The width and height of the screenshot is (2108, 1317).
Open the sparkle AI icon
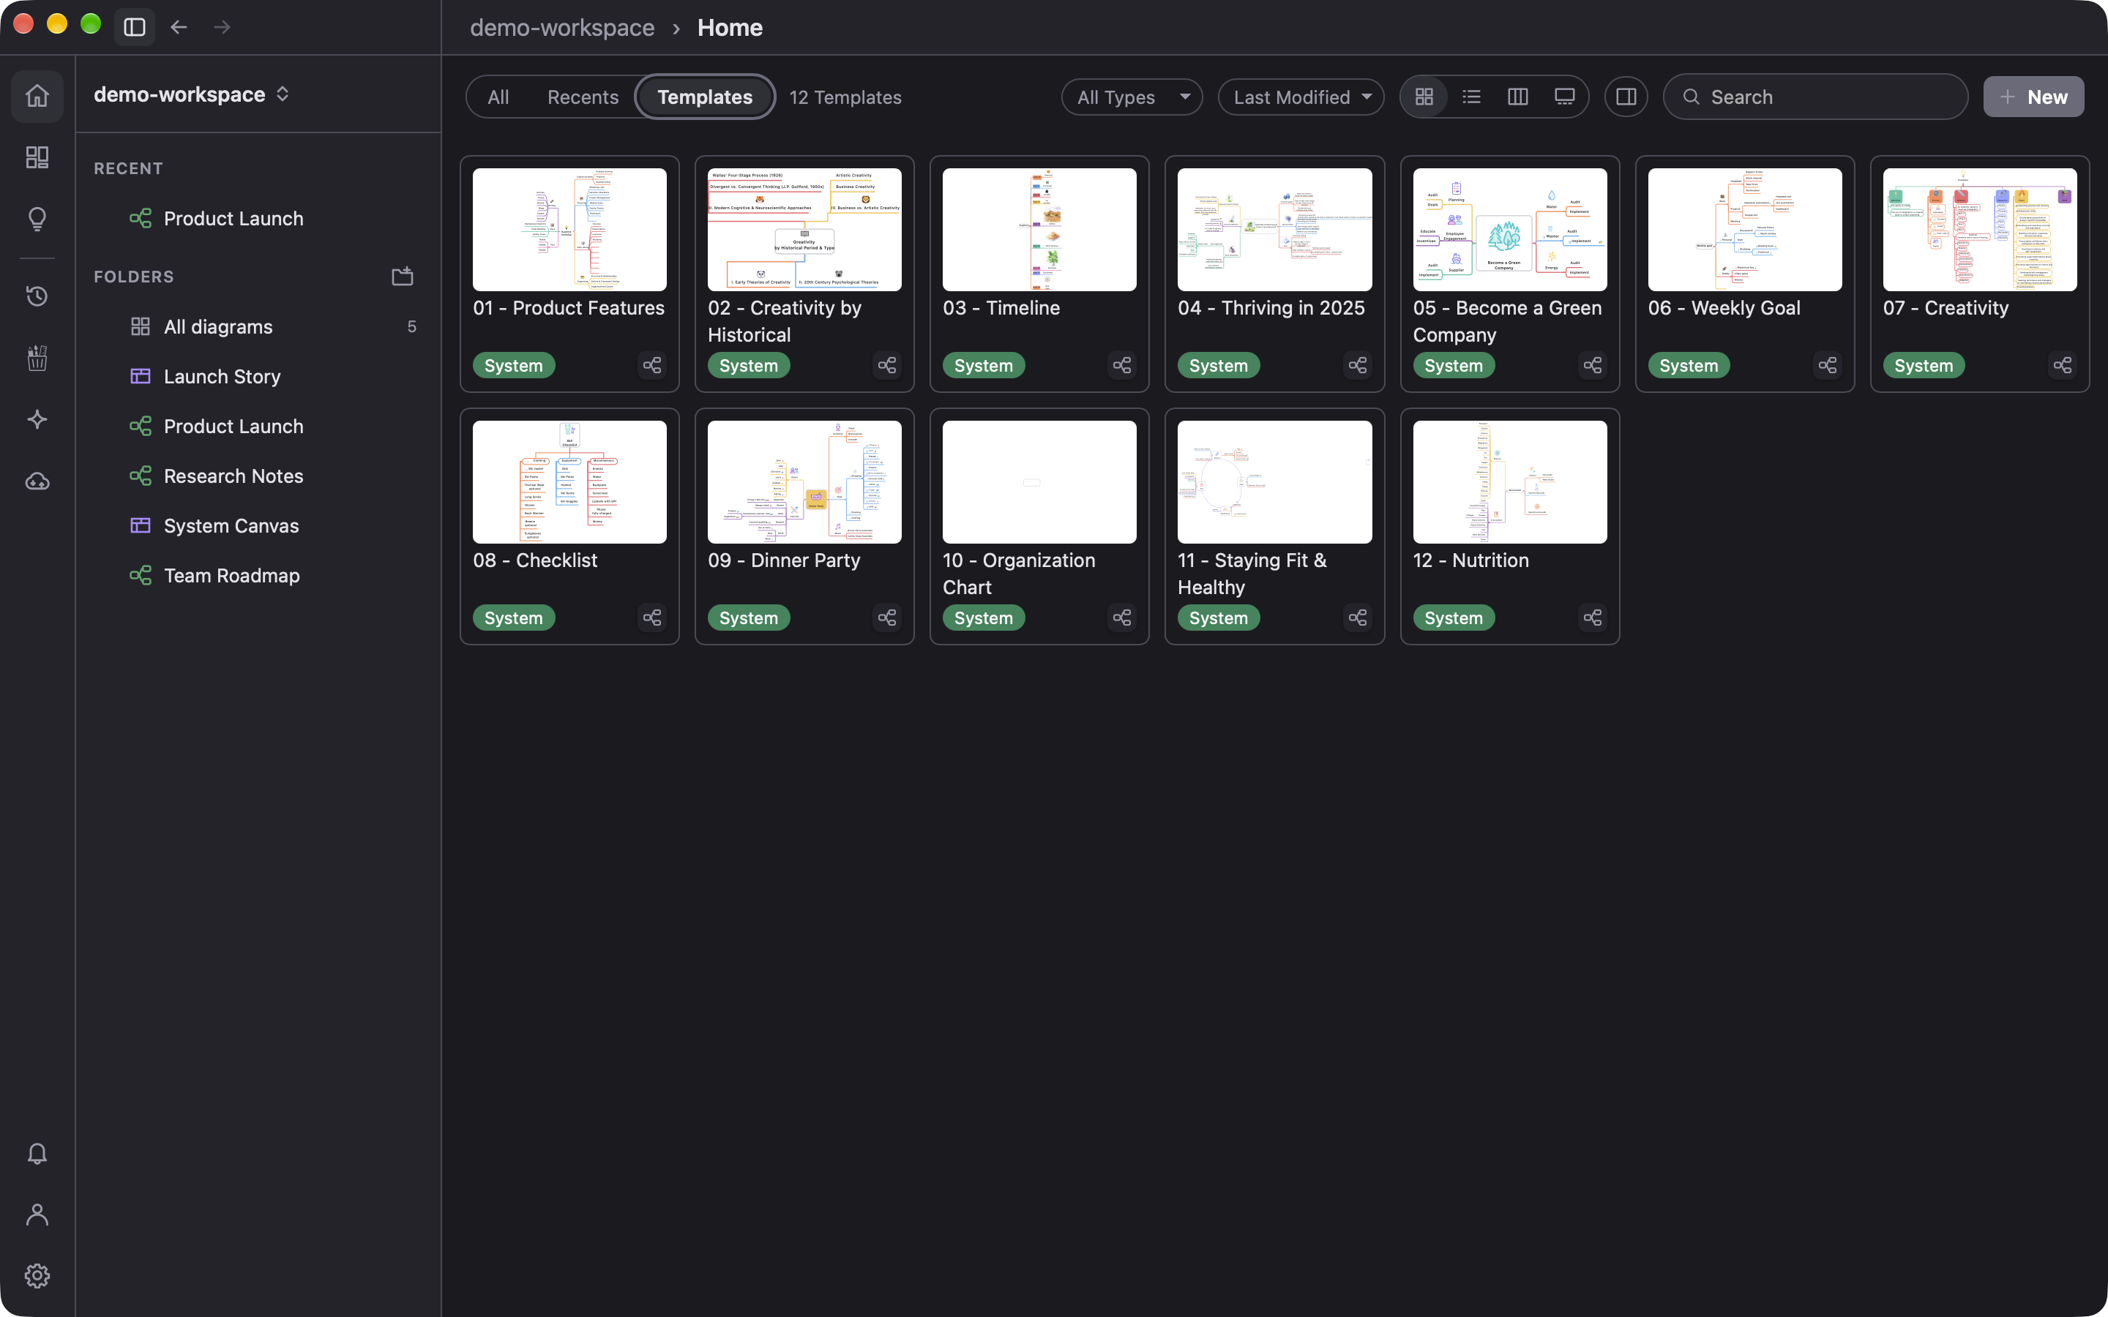(37, 419)
